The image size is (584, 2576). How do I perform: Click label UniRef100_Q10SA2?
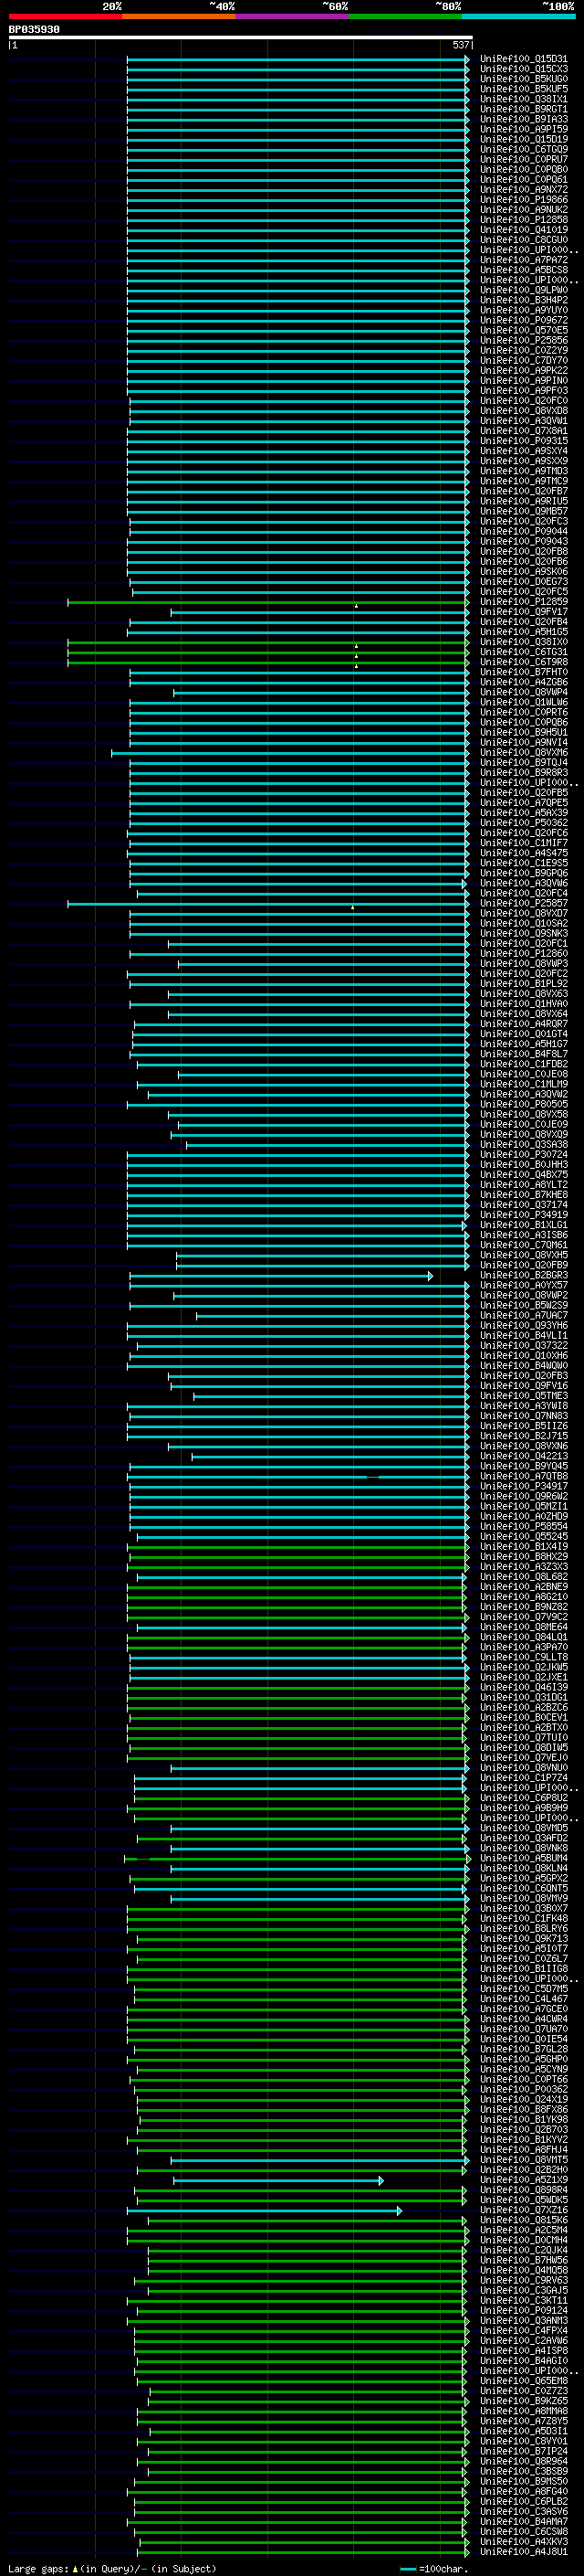pos(523,923)
